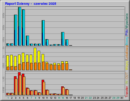Click the 'Strony' legend label
The width and height of the screenshot is (130, 101).
(127, 41)
